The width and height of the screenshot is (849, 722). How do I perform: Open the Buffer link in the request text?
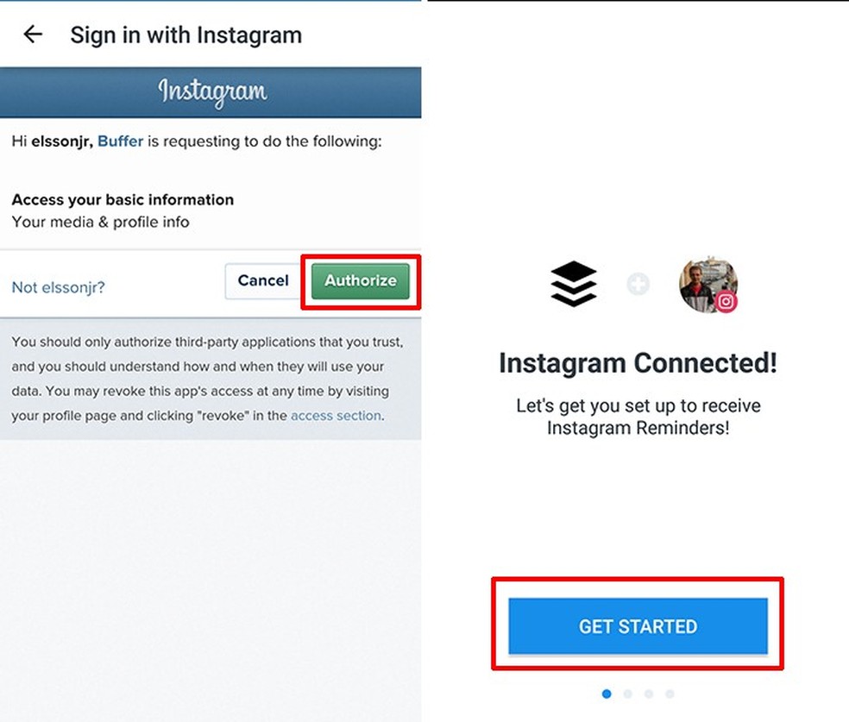[120, 141]
